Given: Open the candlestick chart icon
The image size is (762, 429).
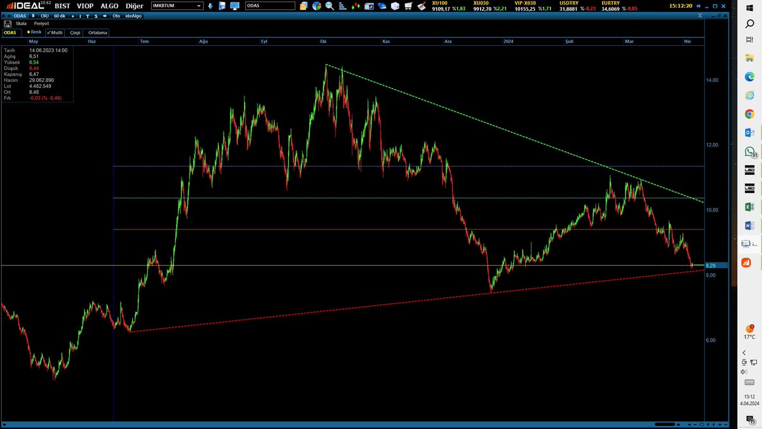Looking at the screenshot, I should [x=356, y=6].
